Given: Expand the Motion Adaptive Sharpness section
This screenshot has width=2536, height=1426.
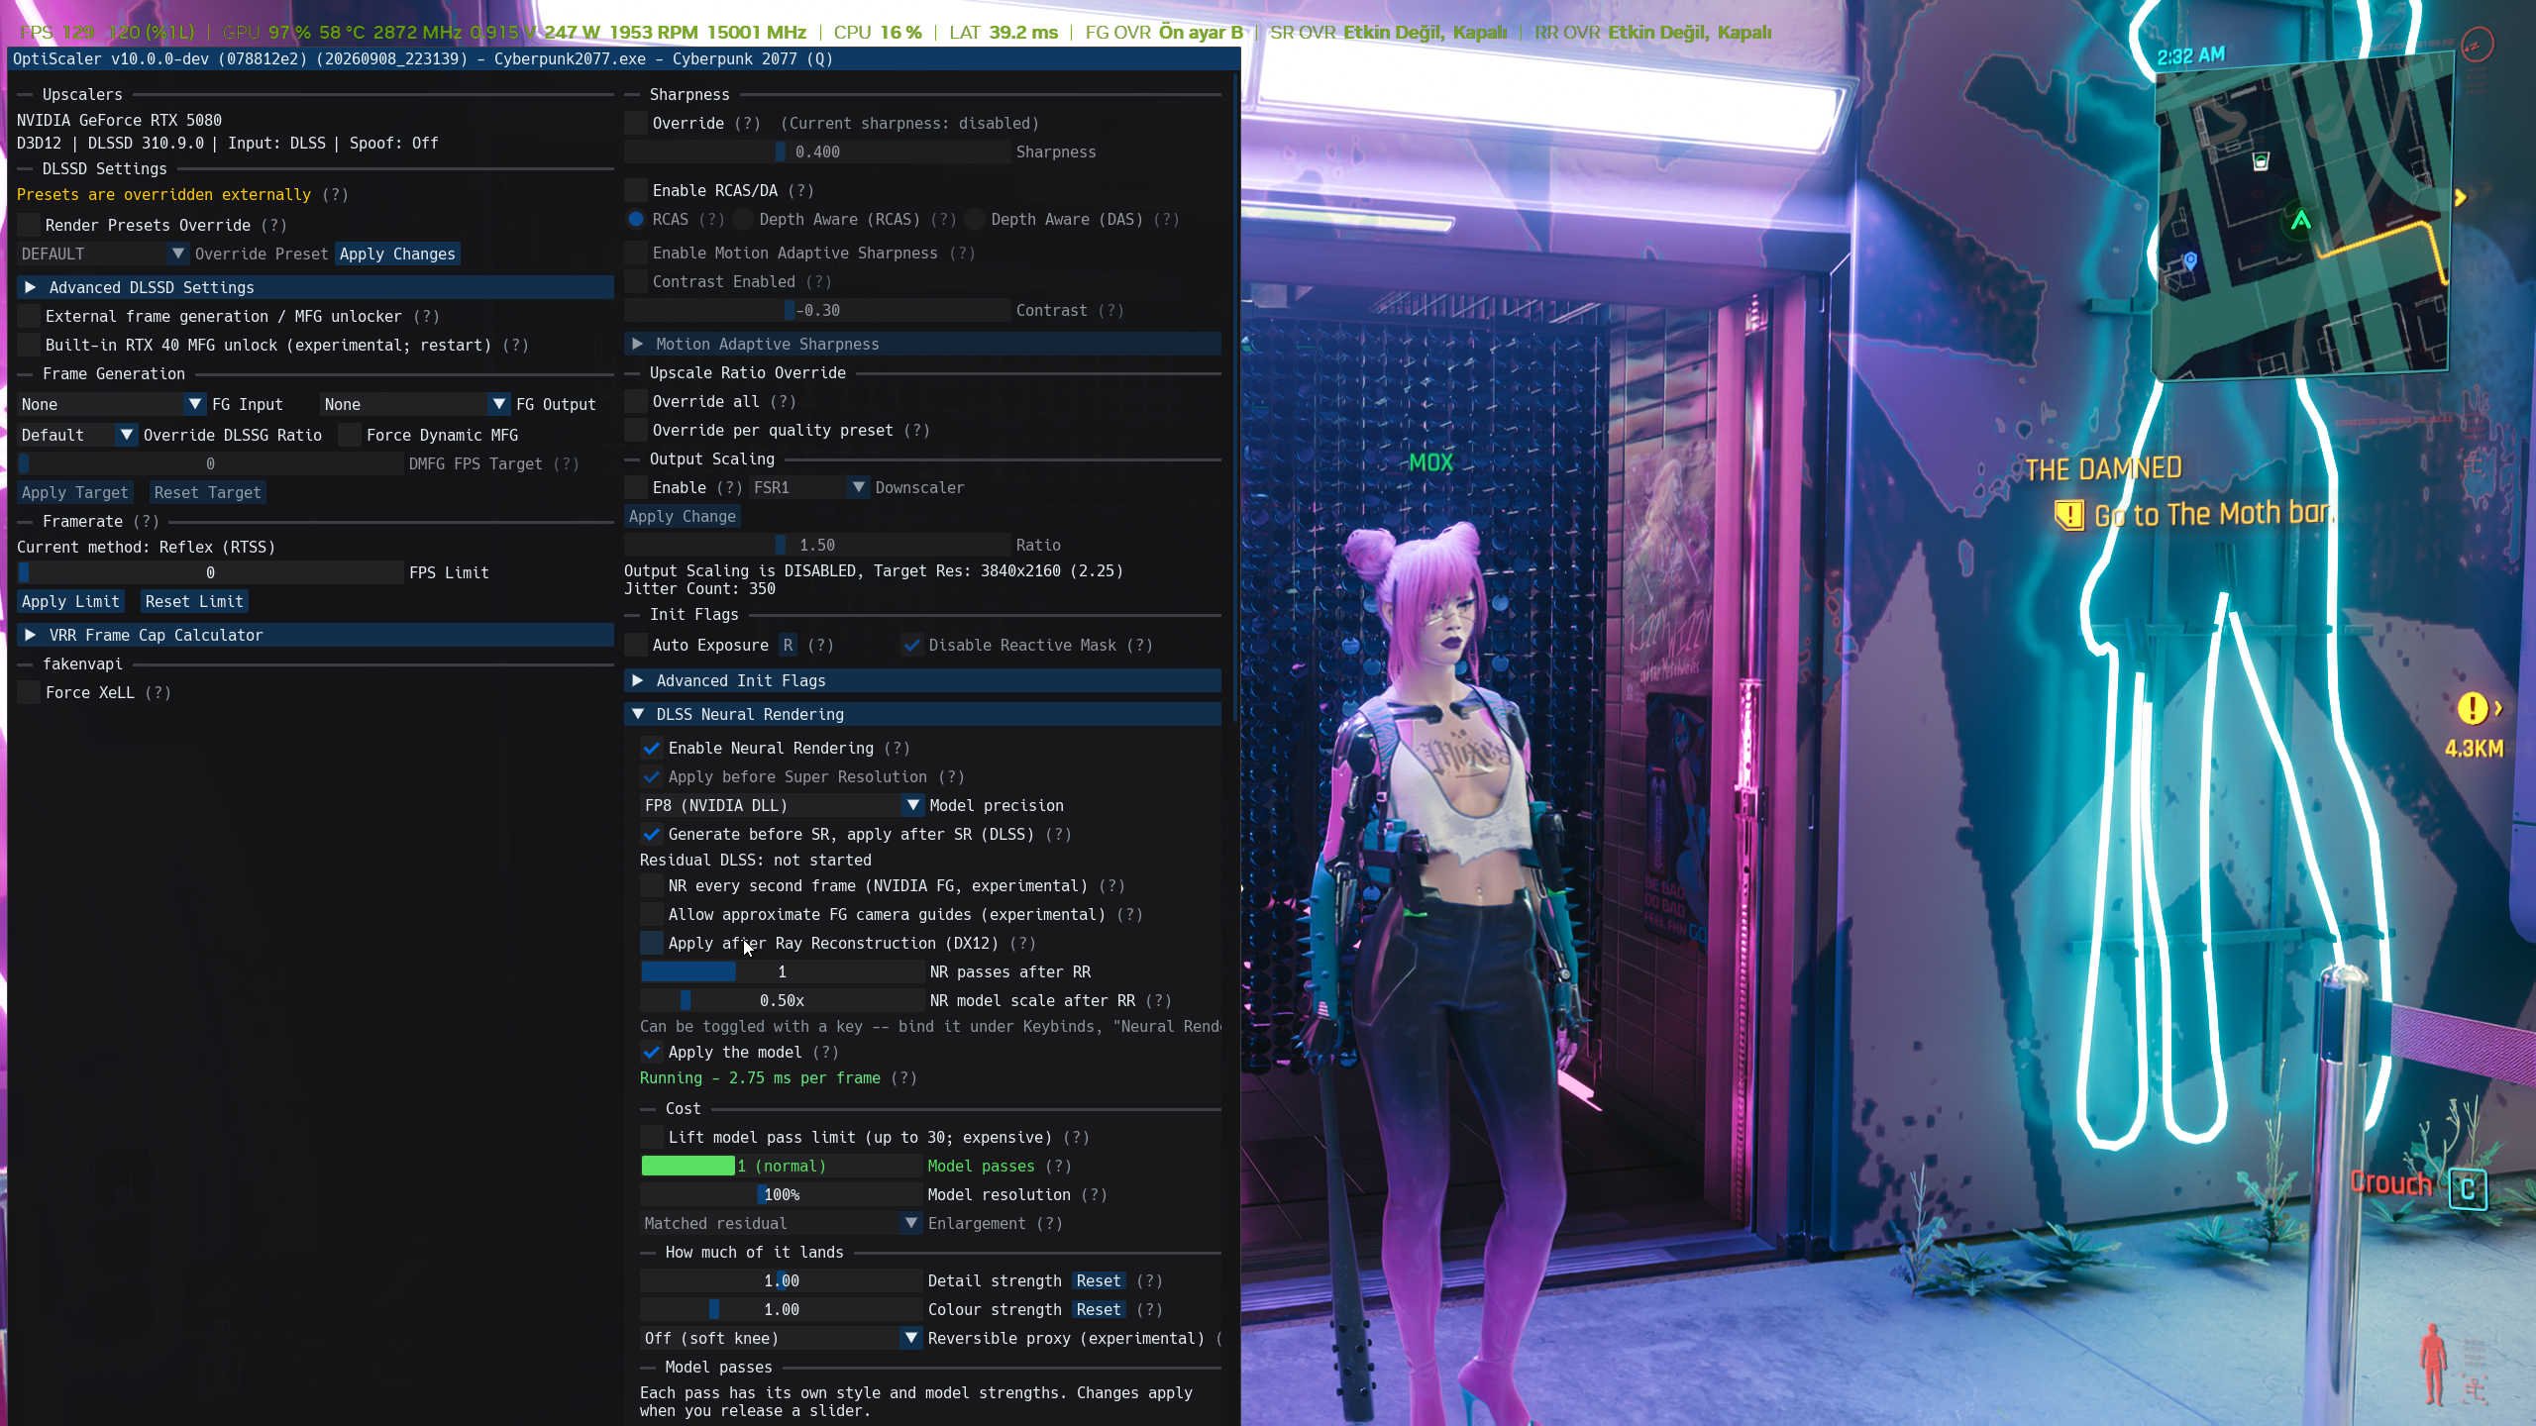Looking at the screenshot, I should click(922, 344).
